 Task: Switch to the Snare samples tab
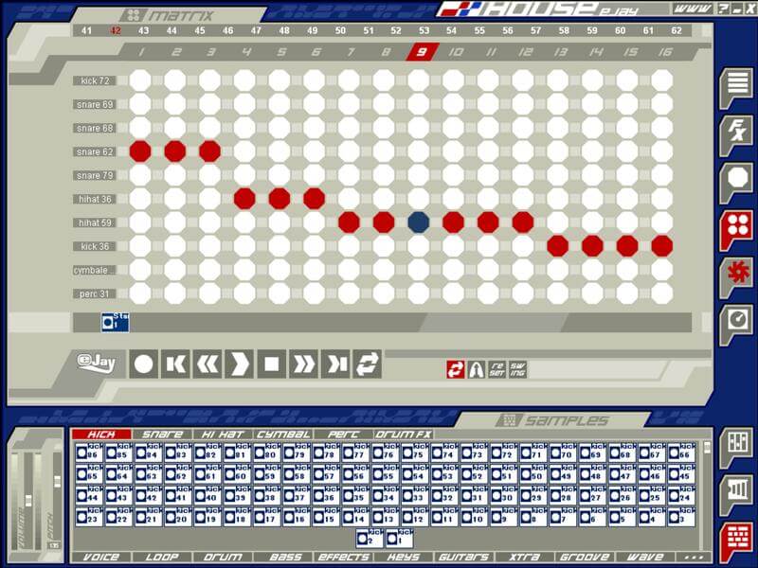162,435
